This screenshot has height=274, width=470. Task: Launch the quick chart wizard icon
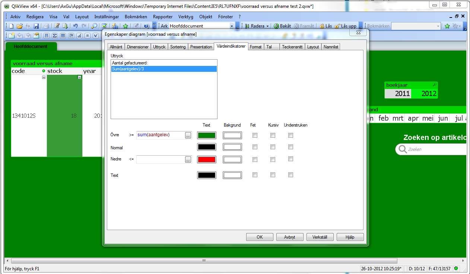[115, 26]
